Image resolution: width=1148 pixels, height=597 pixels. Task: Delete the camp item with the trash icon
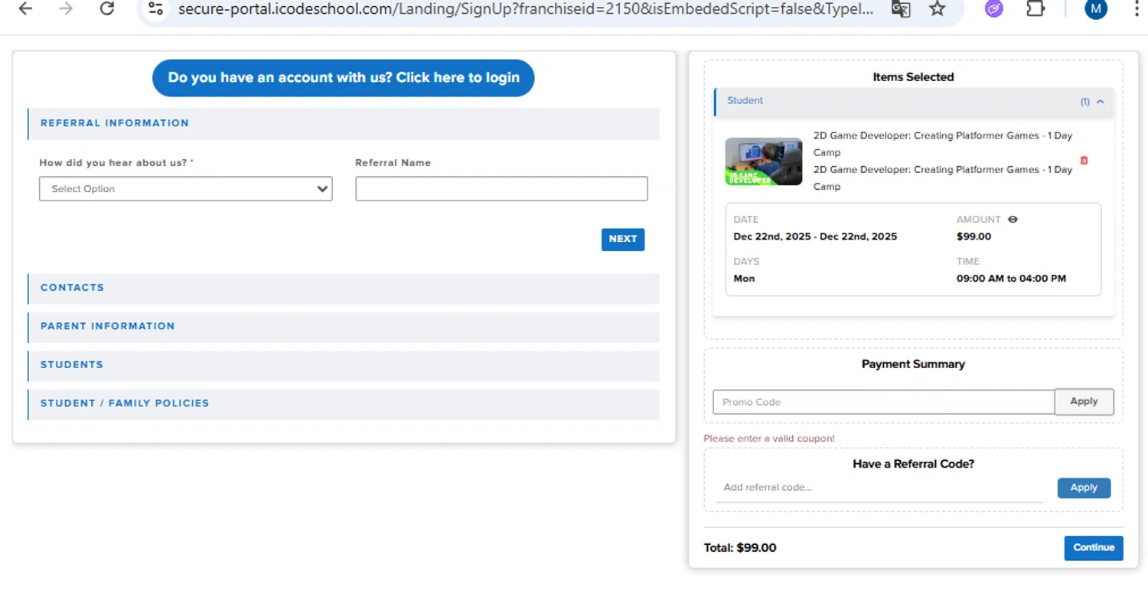[1084, 161]
